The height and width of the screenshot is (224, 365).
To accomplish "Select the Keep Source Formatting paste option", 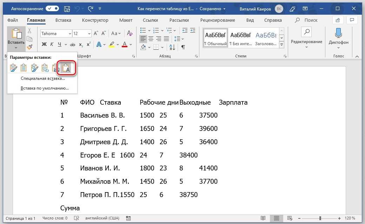I will [13, 68].
